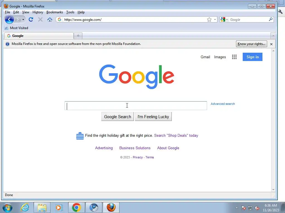
Task: Open the Edit menu
Action: [16, 12]
